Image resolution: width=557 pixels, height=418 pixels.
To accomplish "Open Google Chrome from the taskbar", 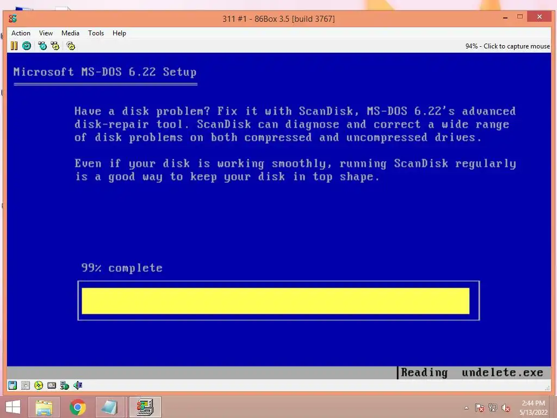I will 77,407.
